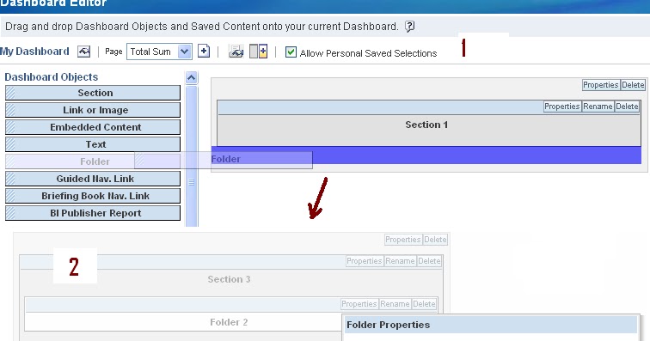Click the Dashboard Objects vertical scrollbar
650x341 pixels.
click(x=191, y=155)
